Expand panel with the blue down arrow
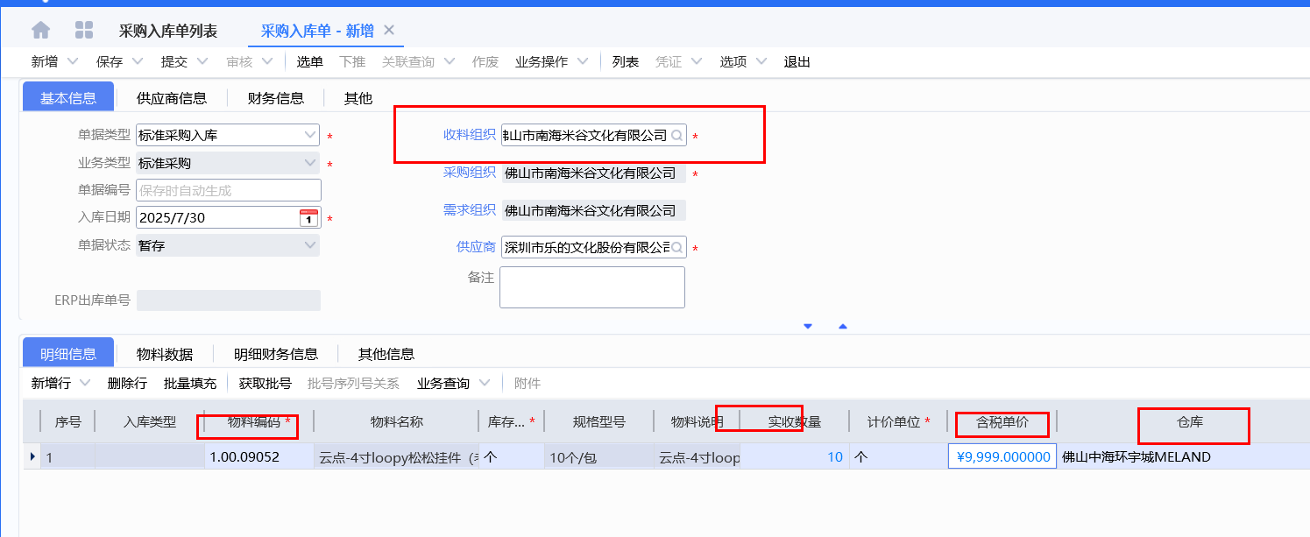 tap(808, 326)
